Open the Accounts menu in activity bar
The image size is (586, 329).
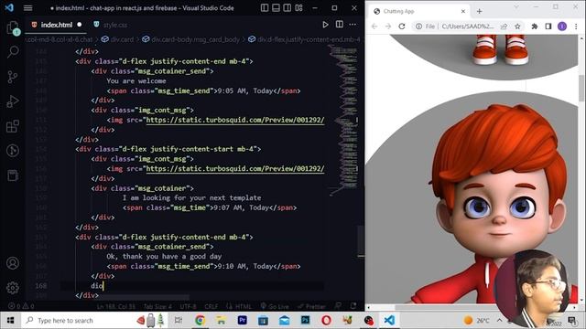13,263
